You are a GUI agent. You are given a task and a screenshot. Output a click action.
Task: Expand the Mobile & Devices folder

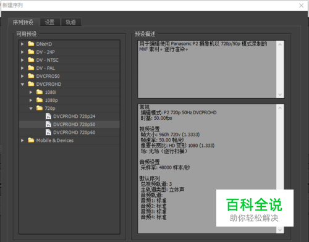22,140
